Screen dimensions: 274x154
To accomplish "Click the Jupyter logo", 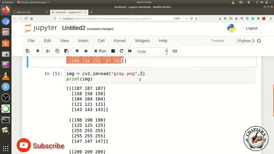I will tap(41, 28).
